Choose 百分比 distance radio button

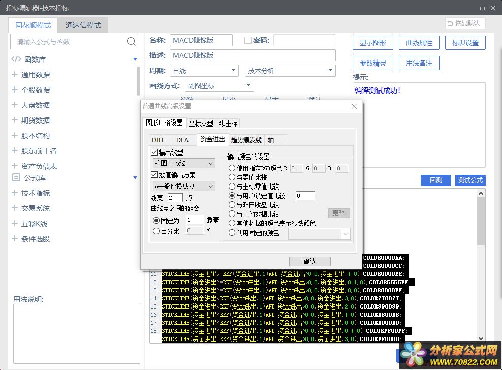[x=156, y=231]
